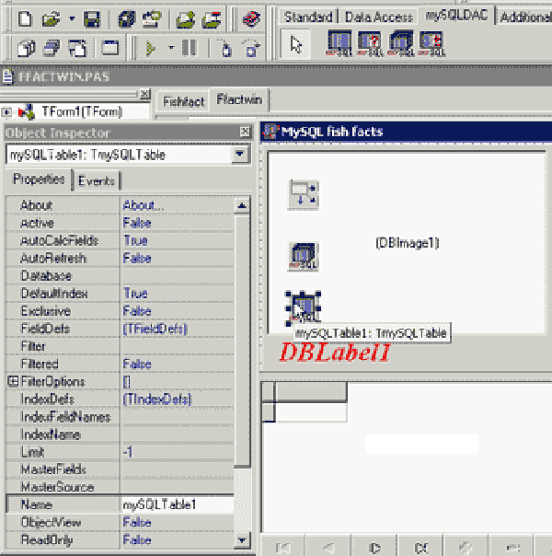Open the Fishfact editor tab
This screenshot has width=552, height=556.
coord(183,102)
